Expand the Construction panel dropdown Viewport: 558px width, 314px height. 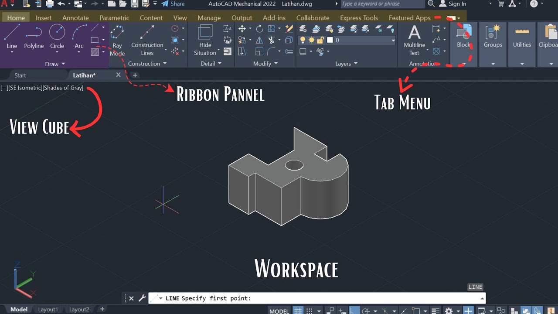click(x=147, y=64)
